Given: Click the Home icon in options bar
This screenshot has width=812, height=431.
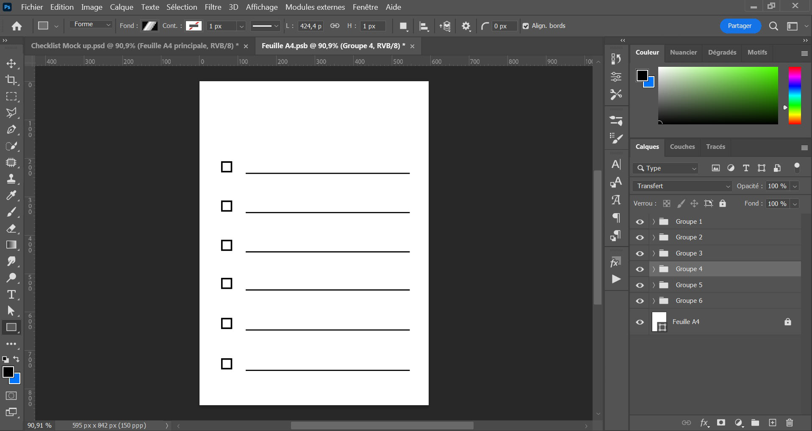Looking at the screenshot, I should pos(17,26).
